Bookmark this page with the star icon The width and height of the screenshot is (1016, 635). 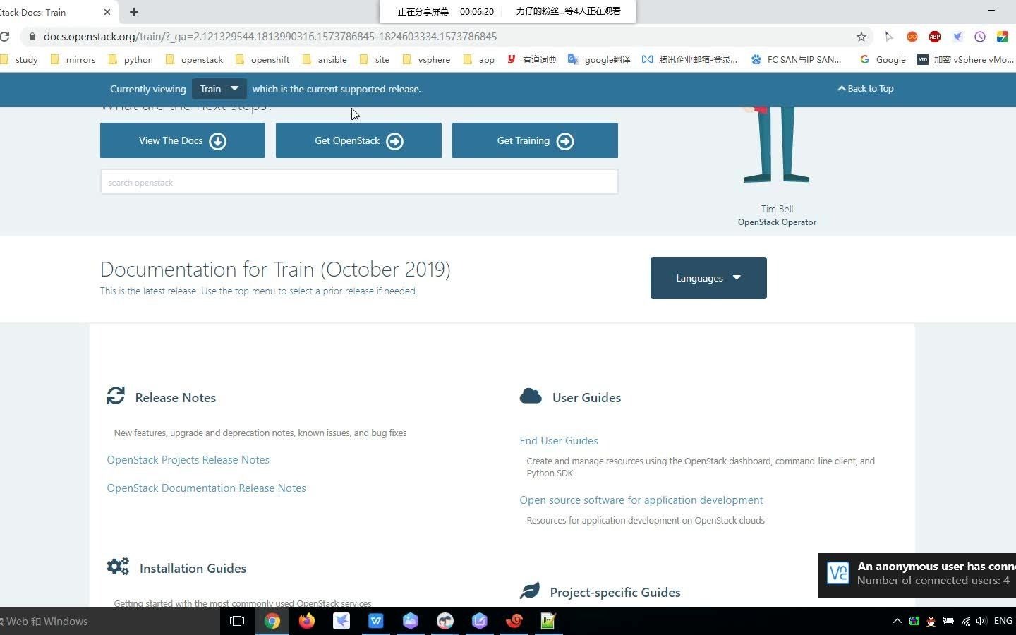(x=861, y=37)
